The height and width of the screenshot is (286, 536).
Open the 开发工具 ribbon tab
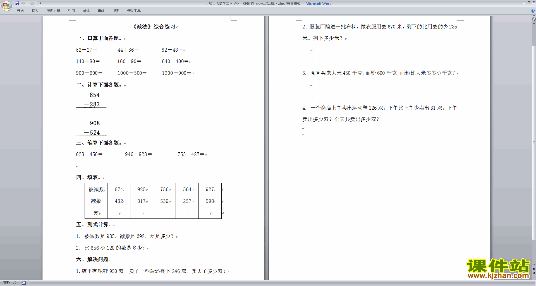(x=134, y=11)
